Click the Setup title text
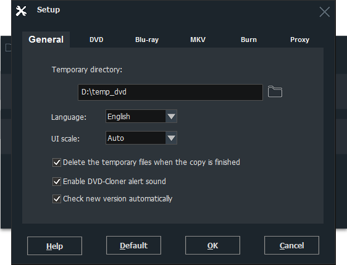This screenshot has height=265, width=347. point(48,9)
